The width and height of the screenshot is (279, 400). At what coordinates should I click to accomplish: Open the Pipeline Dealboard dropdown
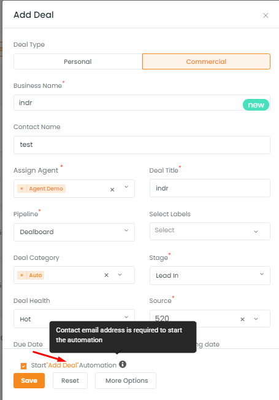74,232
